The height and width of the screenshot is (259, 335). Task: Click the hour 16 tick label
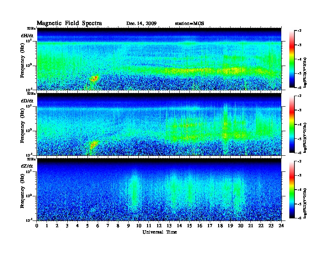click(x=200, y=226)
